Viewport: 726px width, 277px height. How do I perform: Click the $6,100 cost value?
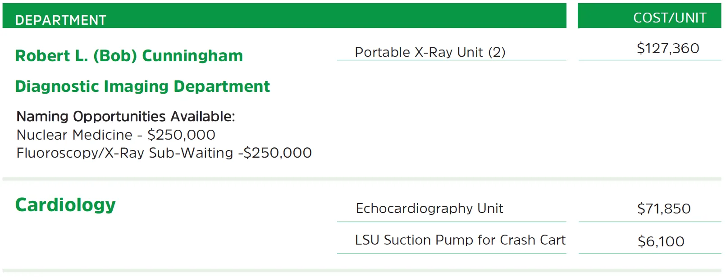(661, 241)
